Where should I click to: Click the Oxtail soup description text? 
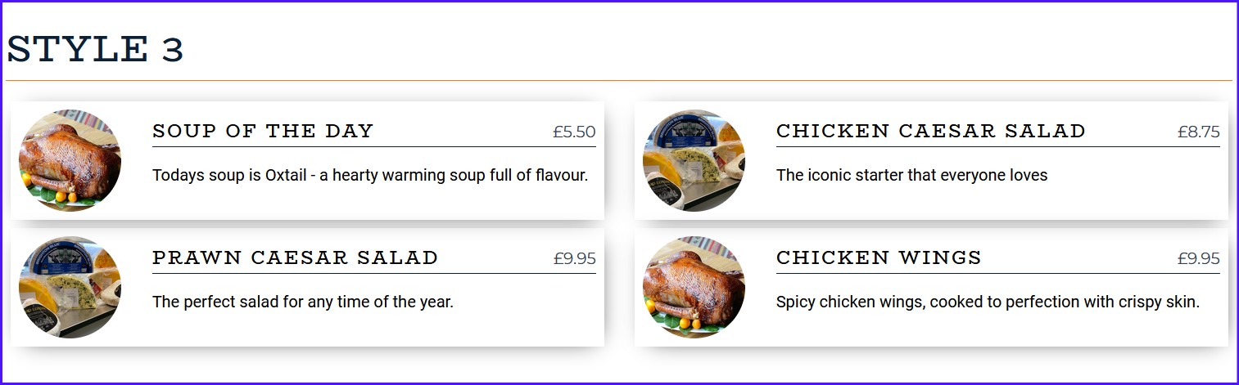click(370, 175)
